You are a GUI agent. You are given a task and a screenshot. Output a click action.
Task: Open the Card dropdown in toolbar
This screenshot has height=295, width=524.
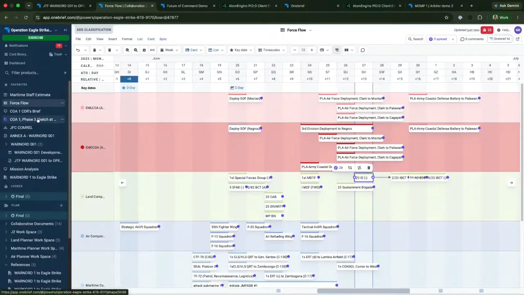click(x=194, y=50)
